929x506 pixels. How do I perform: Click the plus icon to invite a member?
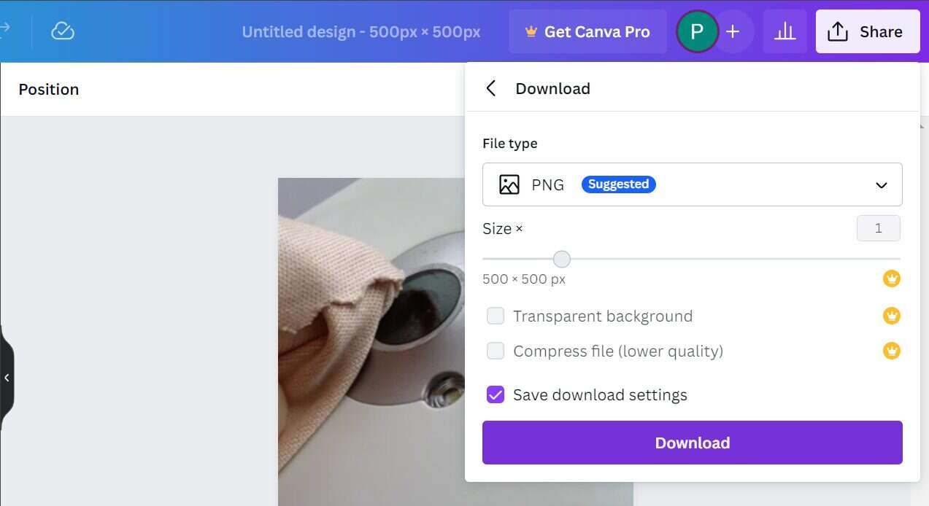pyautogui.click(x=732, y=31)
